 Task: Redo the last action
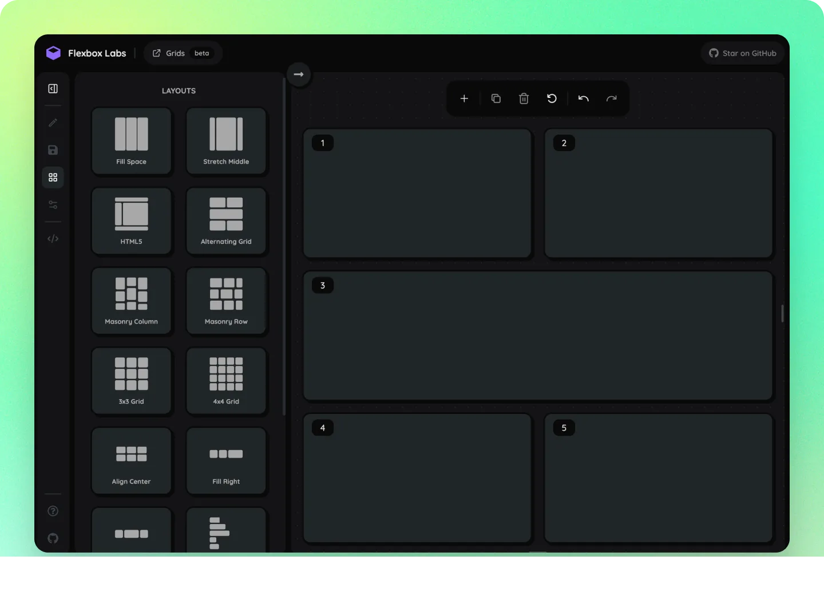(612, 98)
